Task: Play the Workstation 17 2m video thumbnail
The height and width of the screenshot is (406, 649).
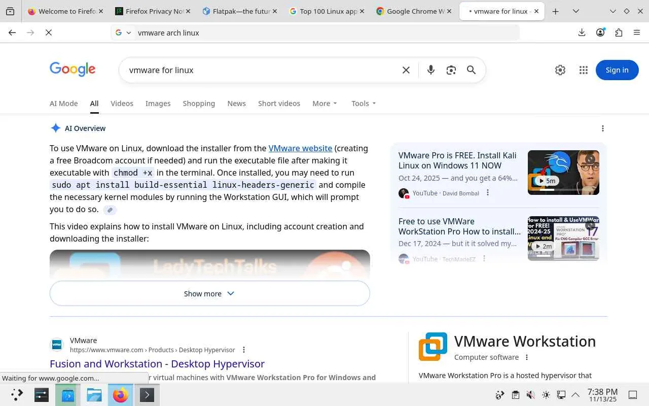Action: click(563, 239)
